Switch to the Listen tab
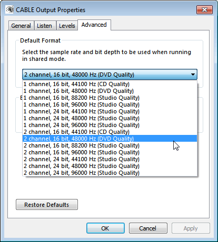The height and width of the screenshot is (242, 218). (45, 26)
